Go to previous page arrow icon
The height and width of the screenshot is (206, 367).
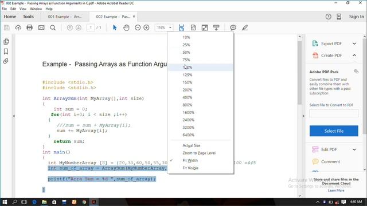[x=70, y=27]
